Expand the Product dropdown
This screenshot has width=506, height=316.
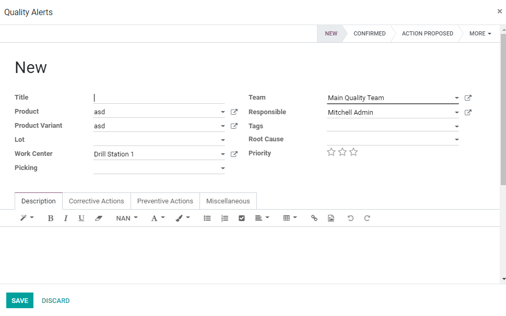222,112
